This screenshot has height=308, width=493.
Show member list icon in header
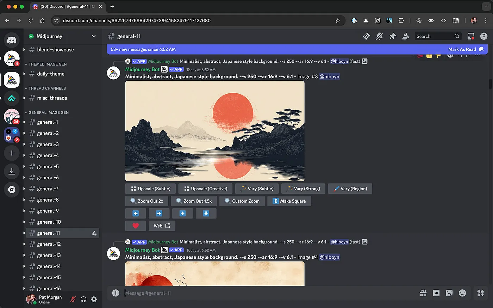(x=406, y=36)
